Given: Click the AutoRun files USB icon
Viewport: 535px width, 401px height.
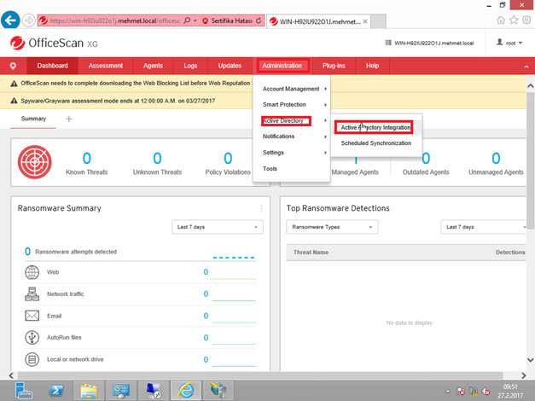Looking at the screenshot, I should pyautogui.click(x=32, y=338).
